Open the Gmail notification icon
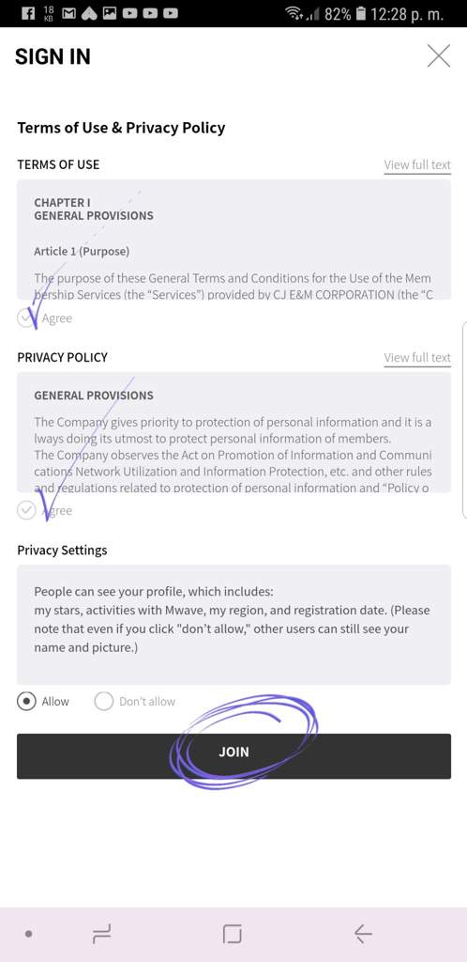Screen dimensions: 467x962 [x=69, y=13]
